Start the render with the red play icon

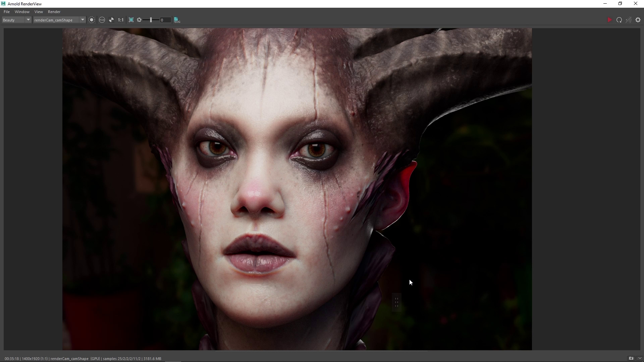click(610, 20)
